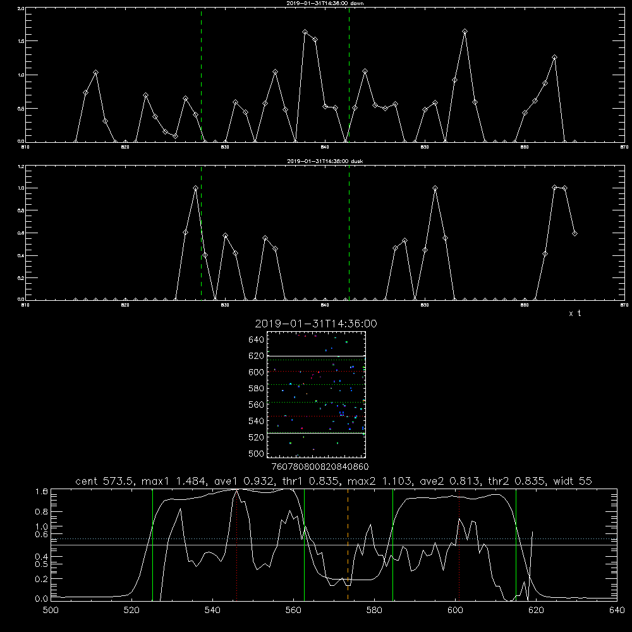Select the 'max1 1.484' statistic text
632x632 pixels.
point(174,481)
